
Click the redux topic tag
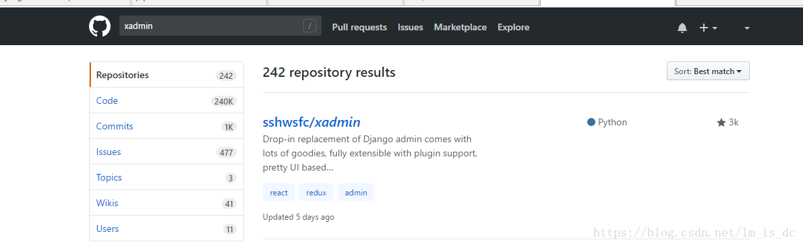tap(316, 192)
